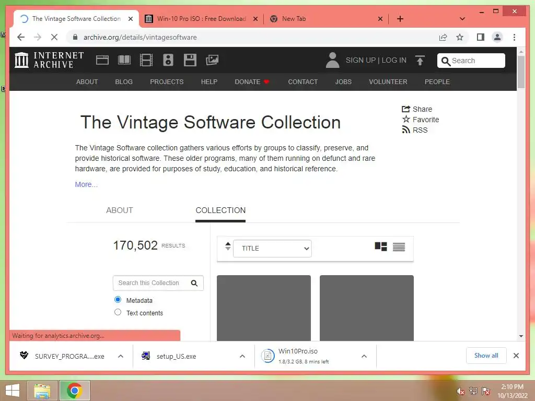Stop loading the page
Screen dimensions: 535x401
[x=54, y=37]
